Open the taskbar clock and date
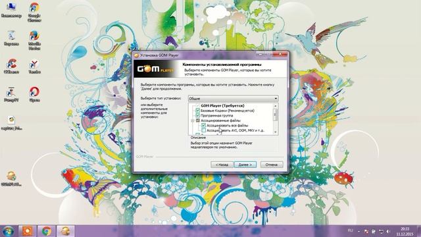The height and width of the screenshot is (237, 421). 405,231
